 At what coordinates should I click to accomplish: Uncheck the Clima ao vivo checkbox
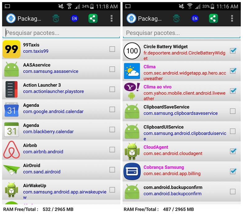click(x=233, y=91)
